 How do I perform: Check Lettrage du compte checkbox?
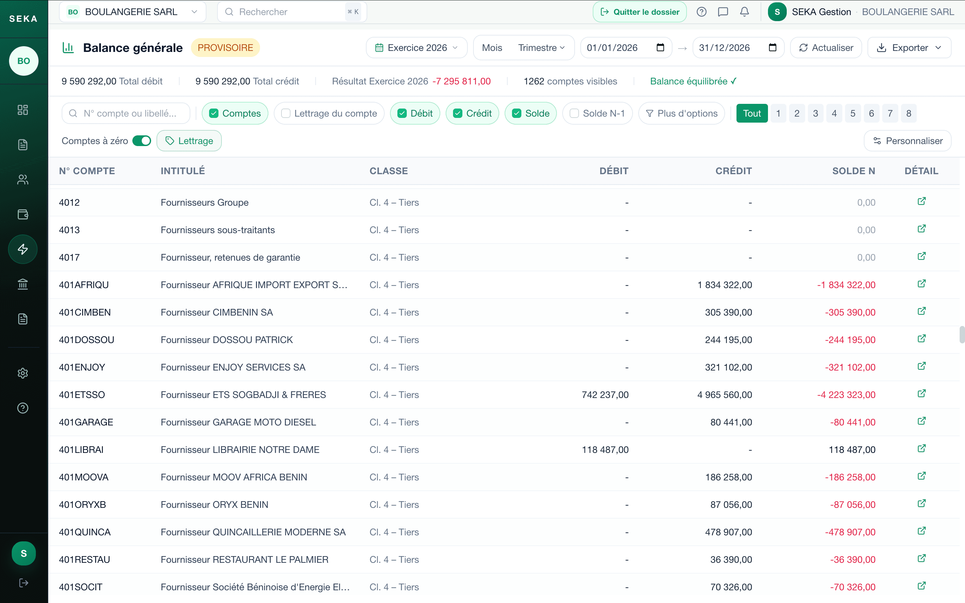point(286,114)
